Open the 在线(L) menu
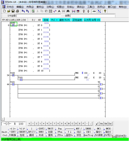Image resolution: width=129 pixels, height=141 pixels. (x=70, y=7)
